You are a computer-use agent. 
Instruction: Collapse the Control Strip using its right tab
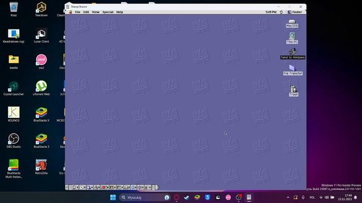pyautogui.click(x=157, y=187)
